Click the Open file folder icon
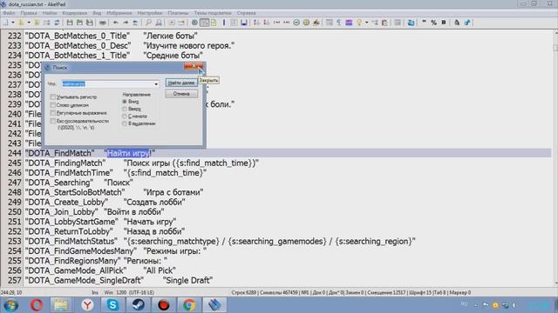The height and width of the screenshot is (313, 558). click(x=21, y=23)
